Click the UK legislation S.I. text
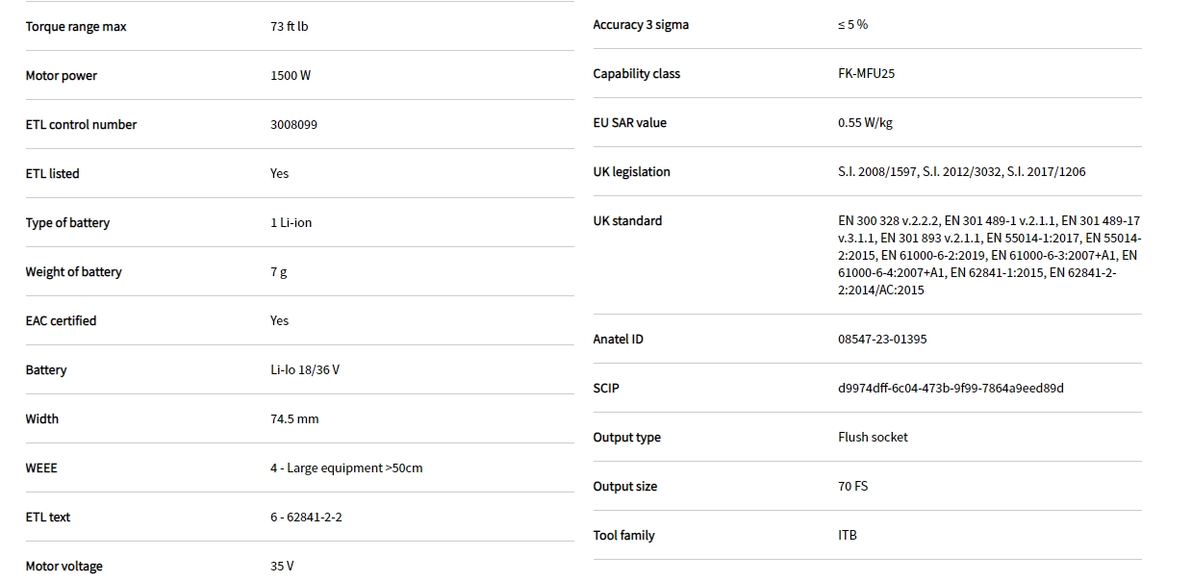1192x581 pixels. (x=961, y=172)
